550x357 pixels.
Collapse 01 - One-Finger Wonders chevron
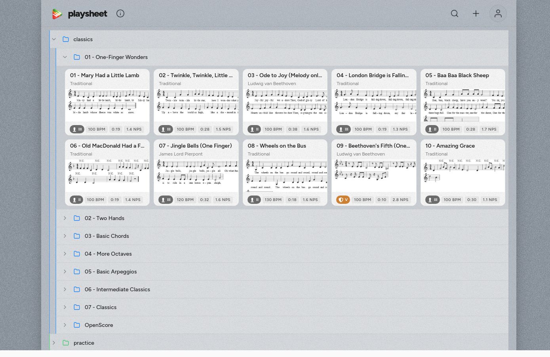pos(65,57)
